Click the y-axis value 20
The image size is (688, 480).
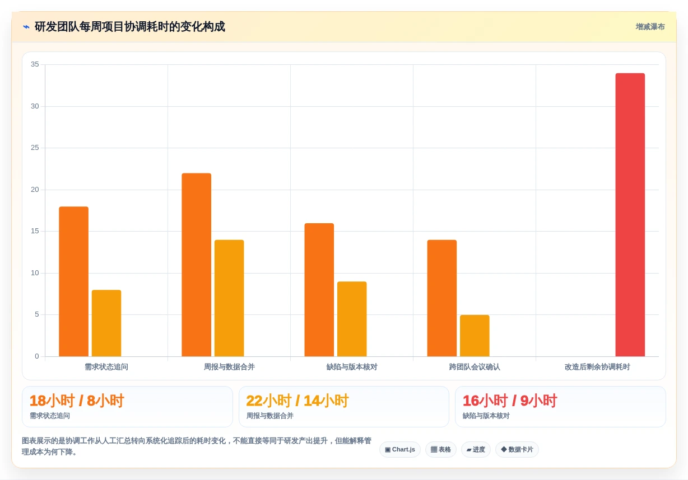[x=35, y=190]
